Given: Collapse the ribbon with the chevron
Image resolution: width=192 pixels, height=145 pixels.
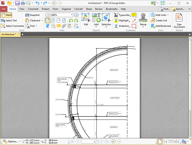Looking at the screenshot, I should click(x=189, y=9).
